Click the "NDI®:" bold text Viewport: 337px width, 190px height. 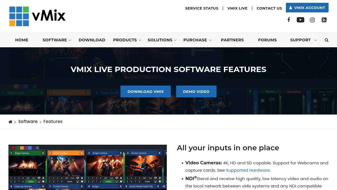tap(192, 178)
